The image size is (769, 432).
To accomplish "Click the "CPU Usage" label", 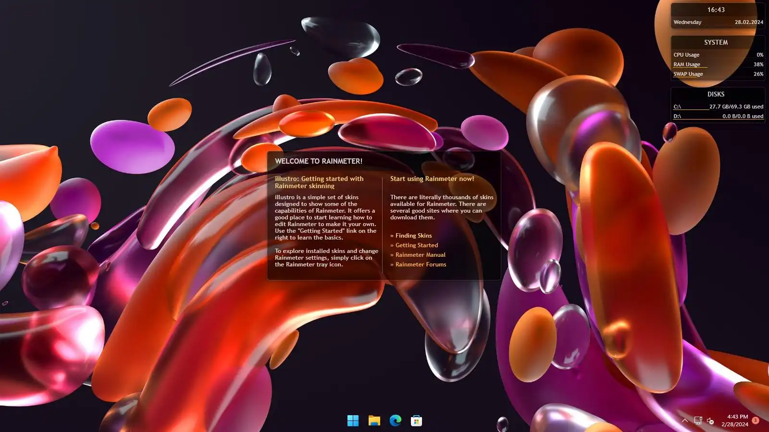I will point(686,55).
